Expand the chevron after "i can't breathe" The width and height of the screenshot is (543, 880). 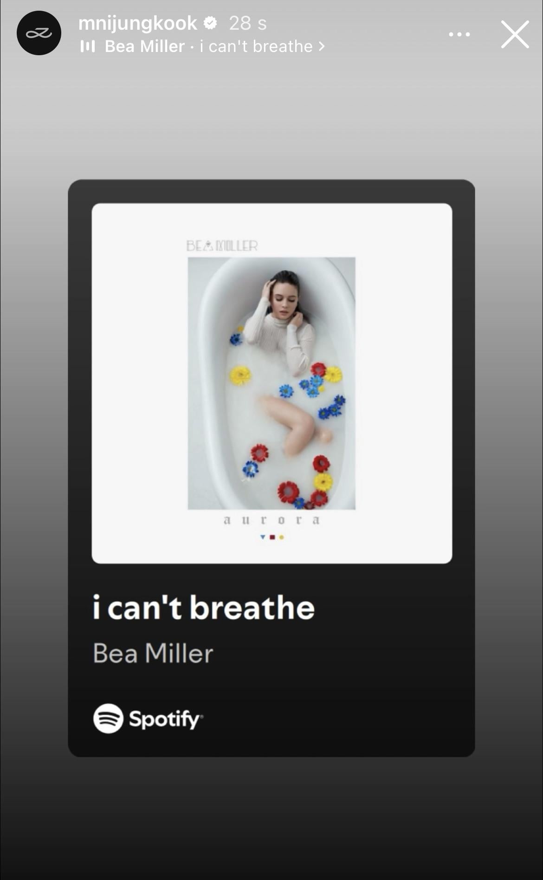tap(321, 46)
